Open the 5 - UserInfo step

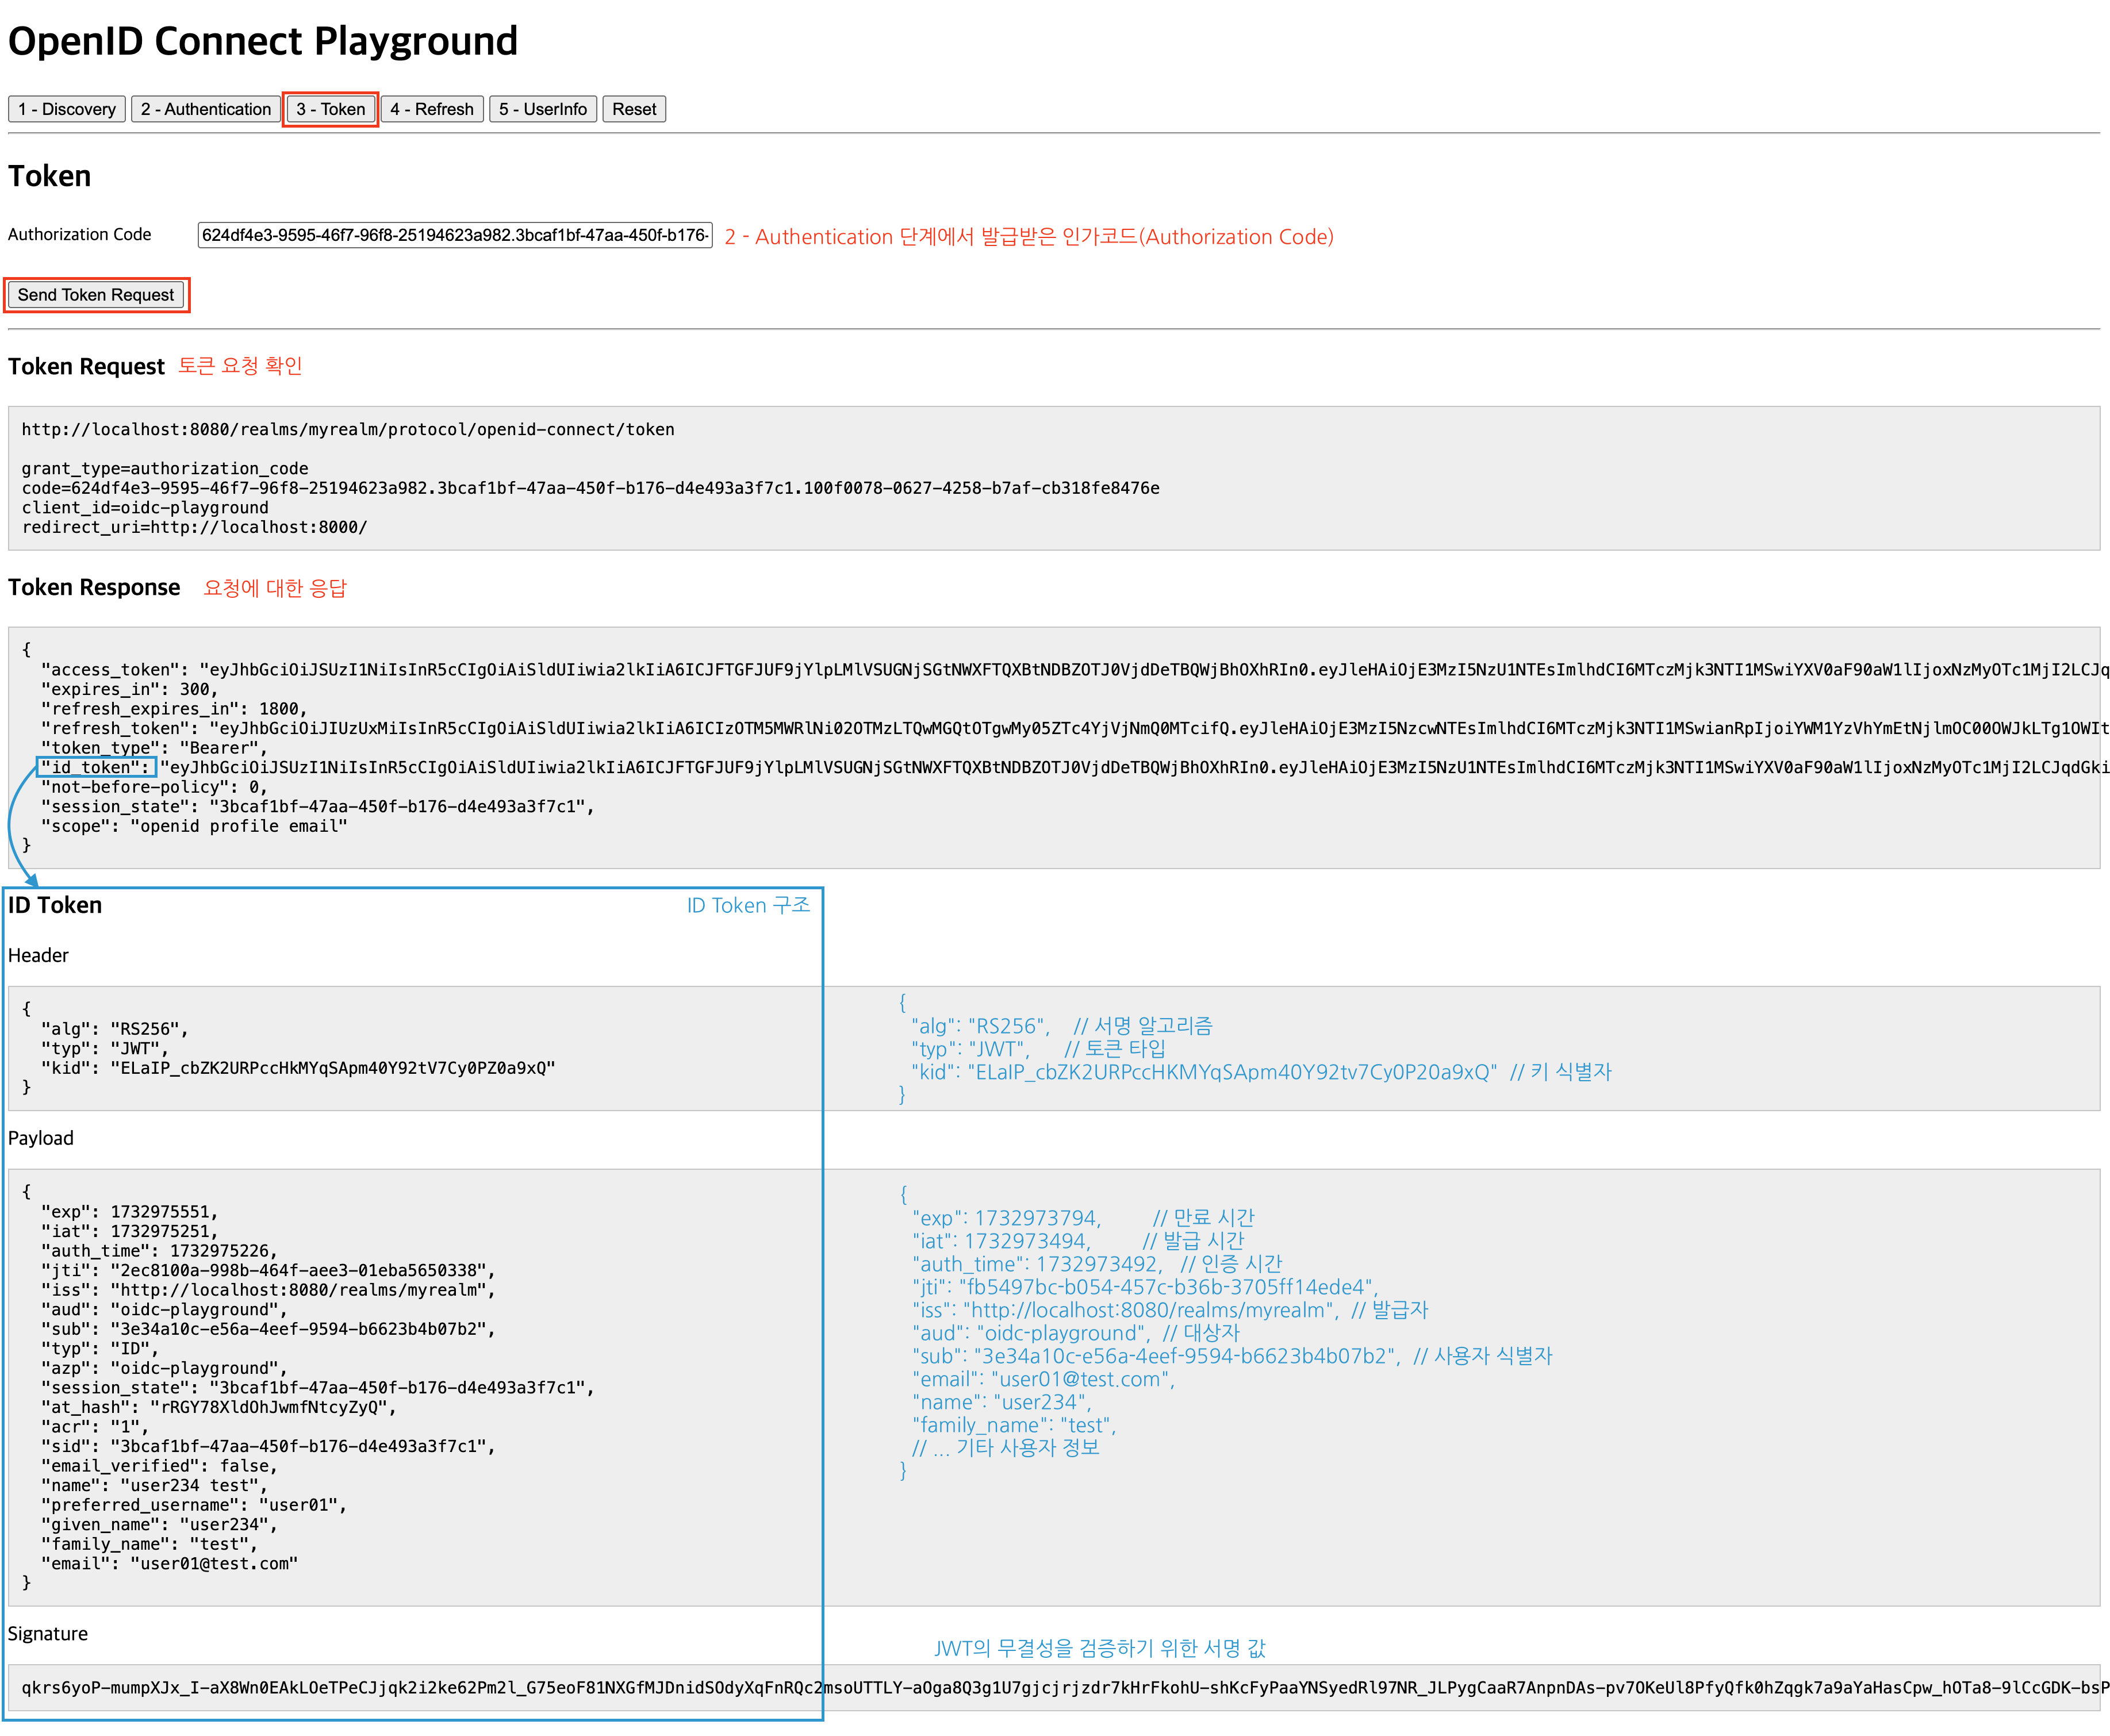542,109
